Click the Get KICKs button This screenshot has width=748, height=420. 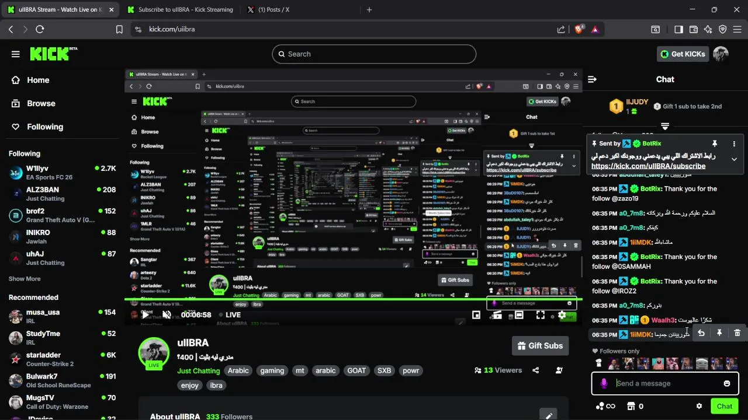click(x=683, y=54)
